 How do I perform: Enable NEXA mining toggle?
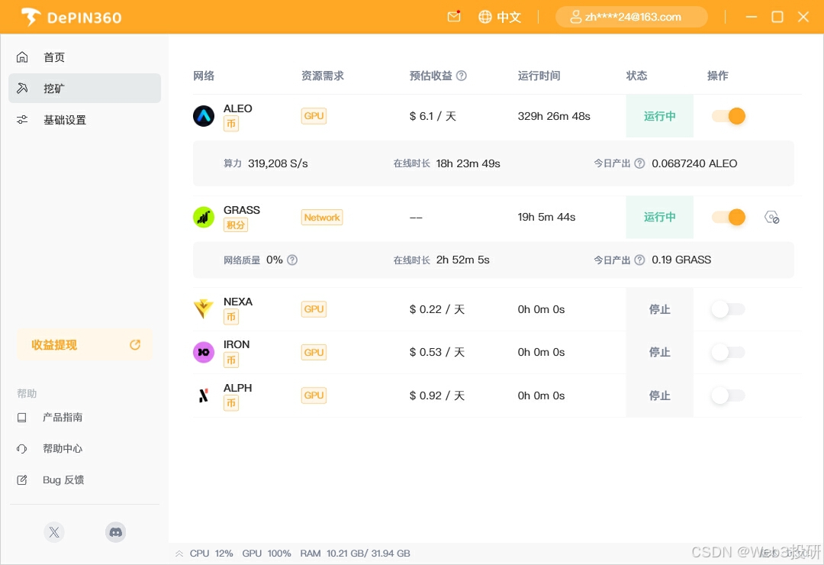pyautogui.click(x=729, y=308)
